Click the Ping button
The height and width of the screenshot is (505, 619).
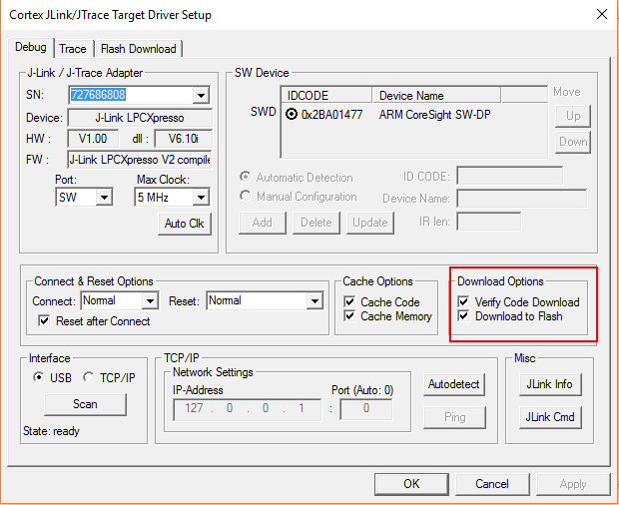454,418
